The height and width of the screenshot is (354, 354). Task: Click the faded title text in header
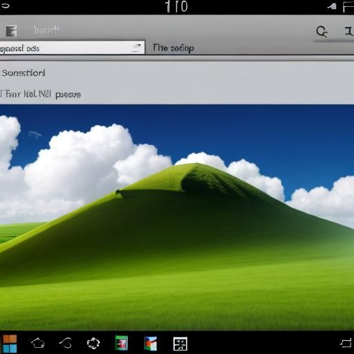coord(47,30)
